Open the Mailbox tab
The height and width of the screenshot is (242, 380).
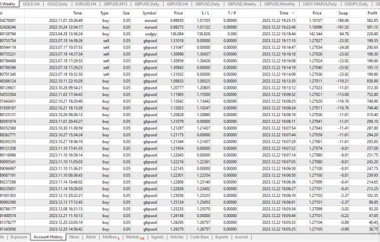click(x=111, y=237)
